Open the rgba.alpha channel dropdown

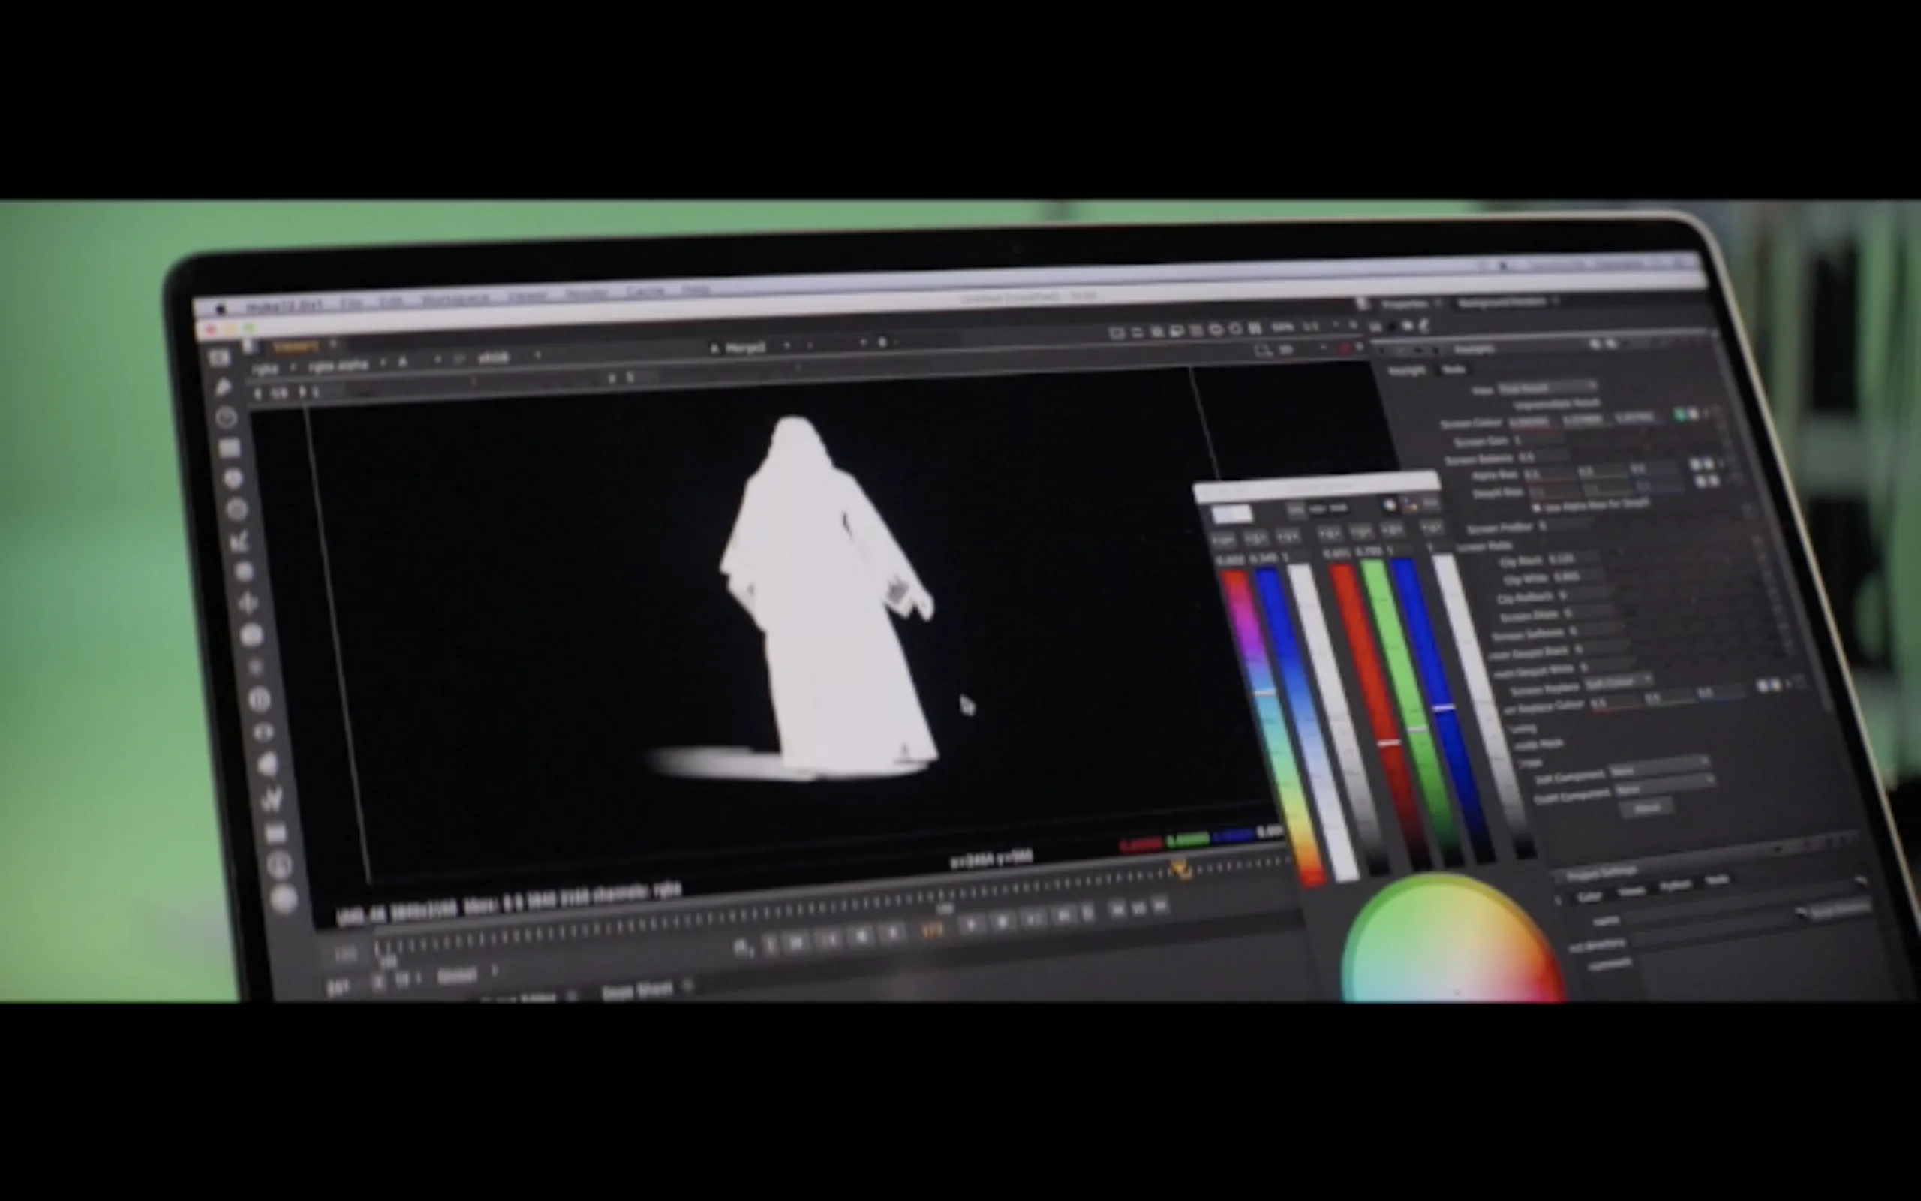[x=346, y=366]
